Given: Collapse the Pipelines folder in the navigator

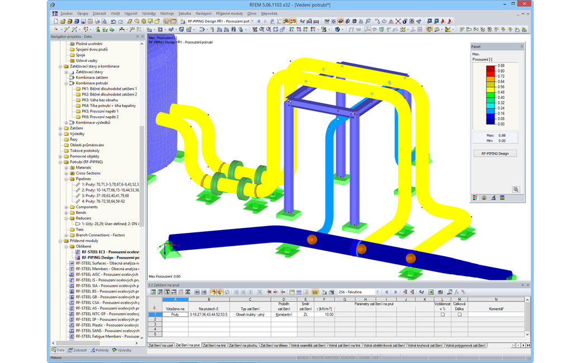Looking at the screenshot, I should click(66, 179).
